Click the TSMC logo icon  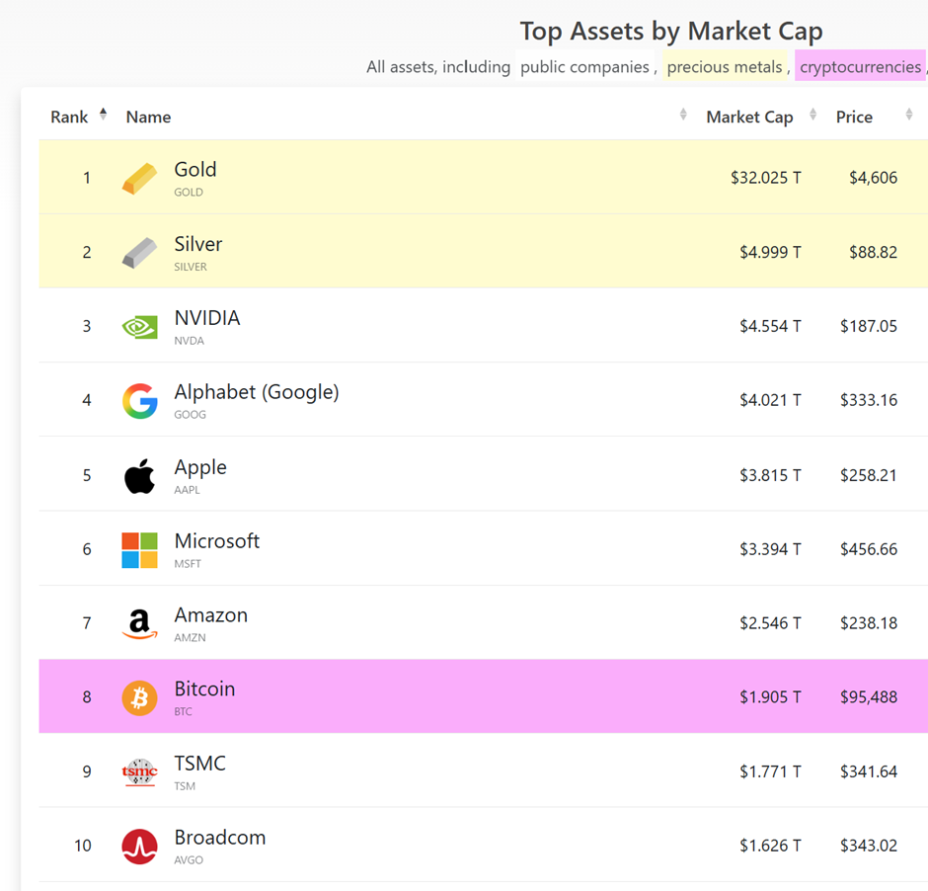[x=139, y=771]
